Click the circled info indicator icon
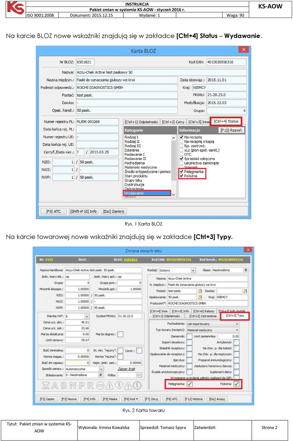293x441 pixels. [x=119, y=385]
